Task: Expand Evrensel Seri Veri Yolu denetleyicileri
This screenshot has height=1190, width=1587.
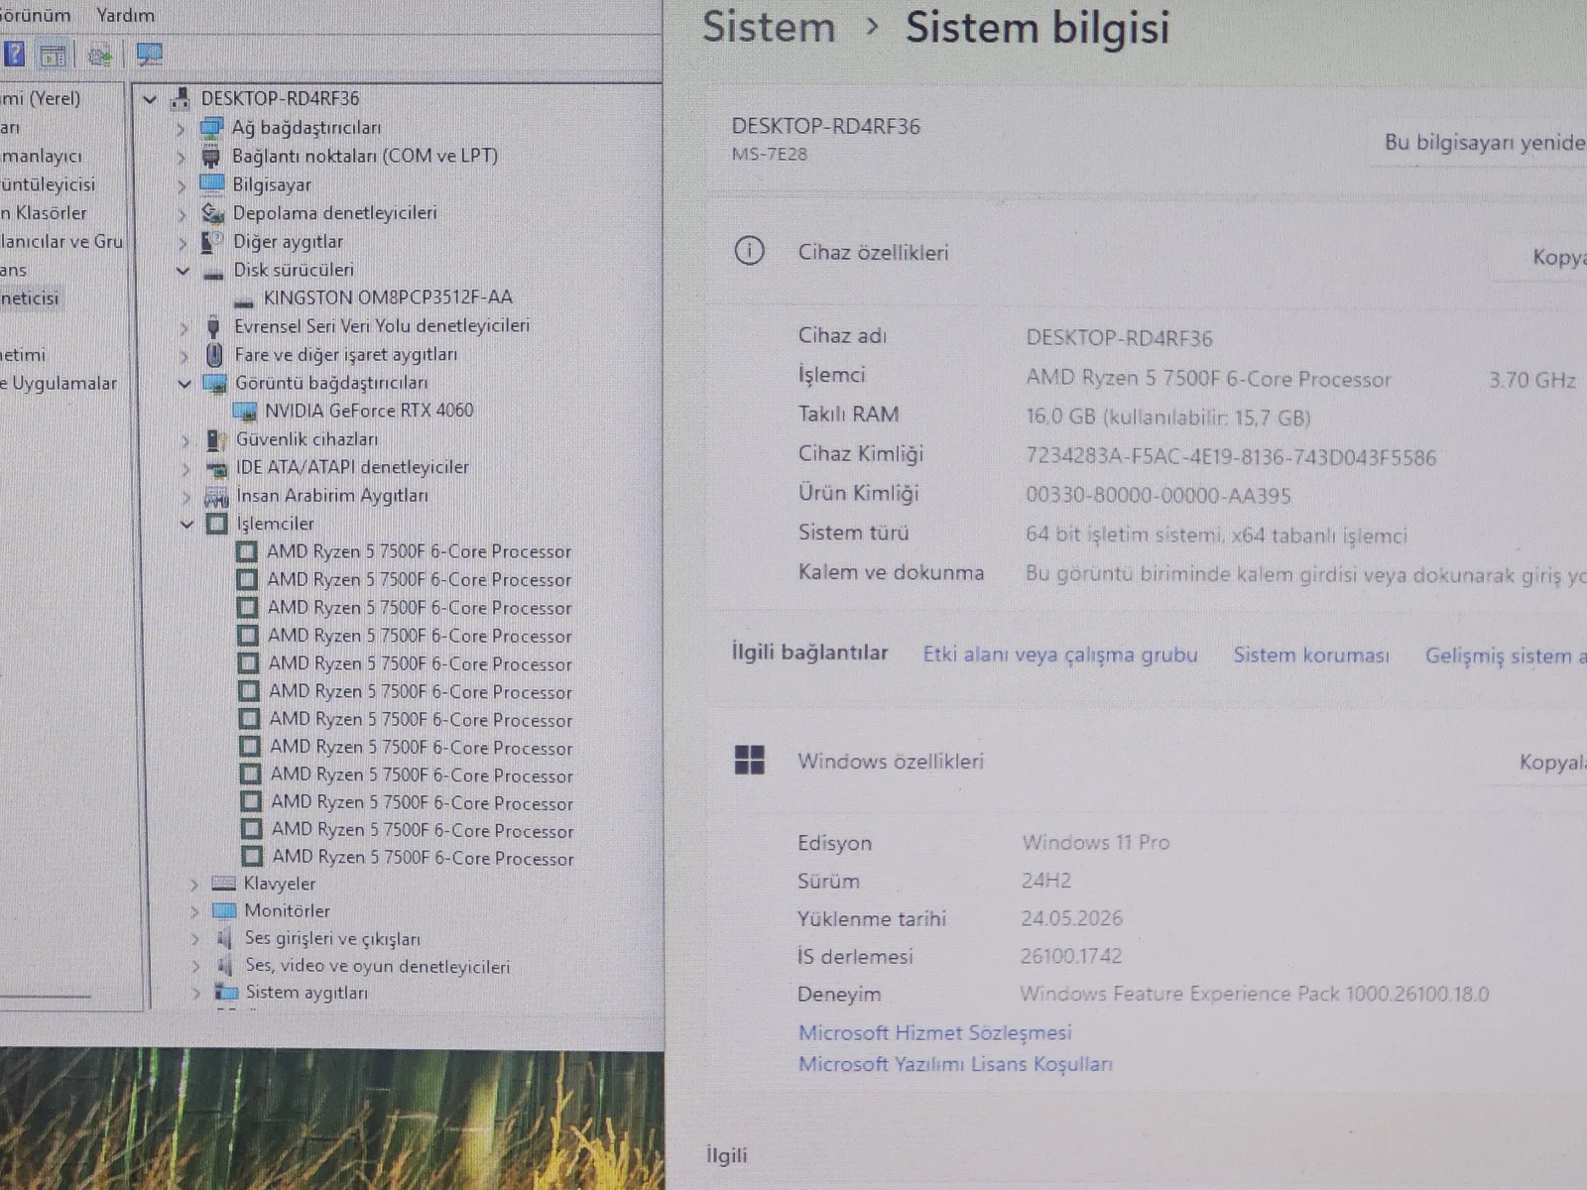Action: (183, 327)
